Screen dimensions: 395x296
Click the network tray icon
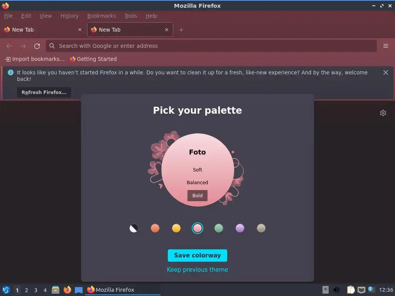tap(361, 290)
